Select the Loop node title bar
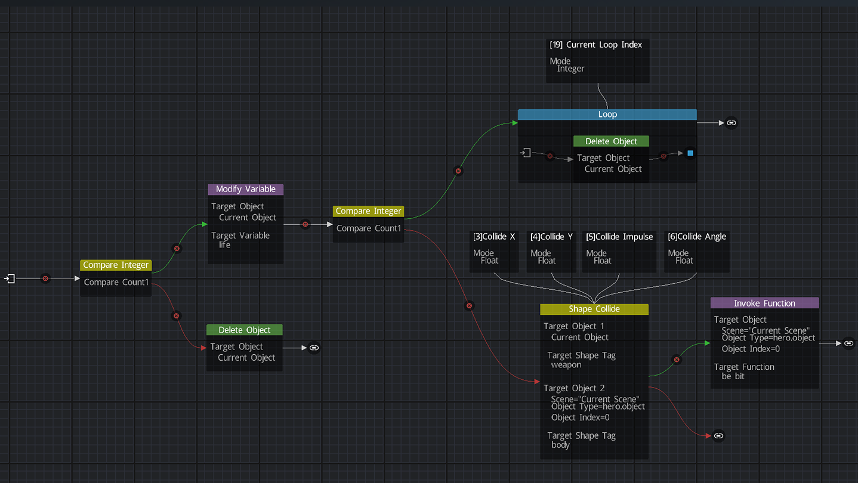Image resolution: width=858 pixels, height=483 pixels. click(x=607, y=114)
